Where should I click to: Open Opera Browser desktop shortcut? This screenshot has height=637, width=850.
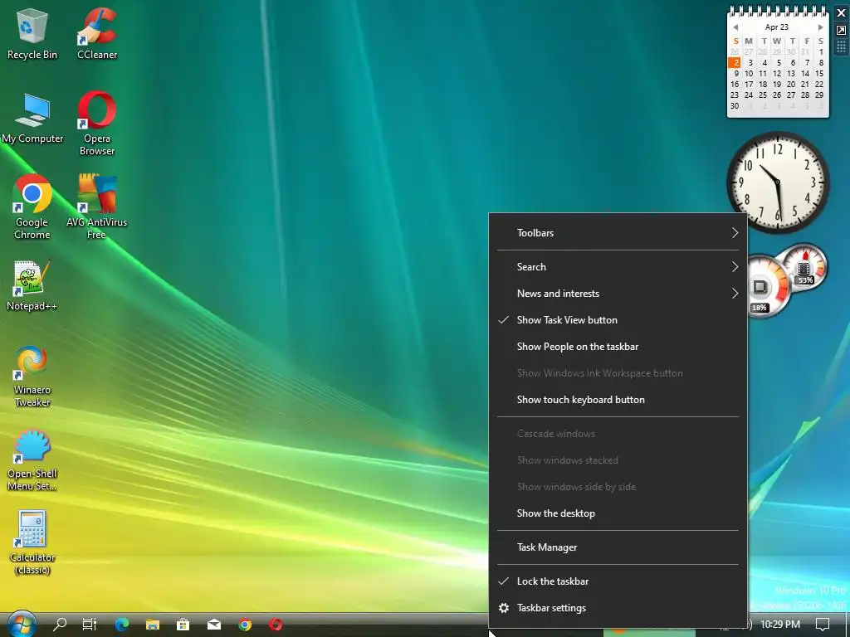(97, 124)
